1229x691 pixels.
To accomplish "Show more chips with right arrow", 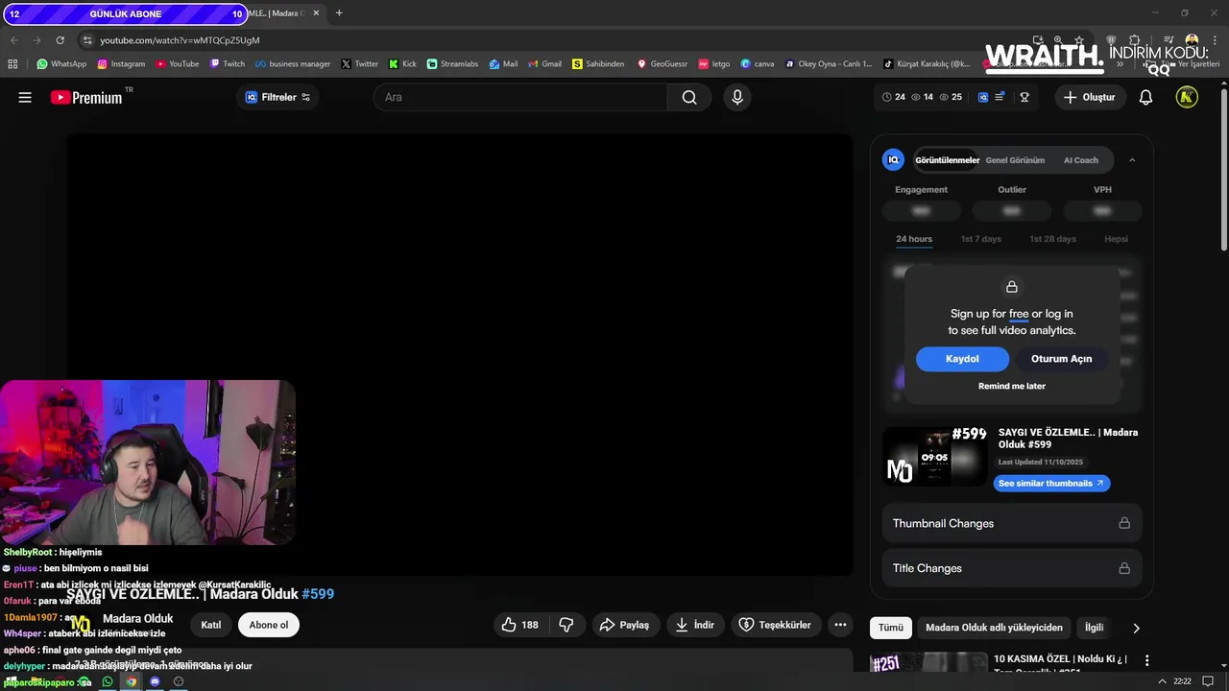I will 1136,629.
